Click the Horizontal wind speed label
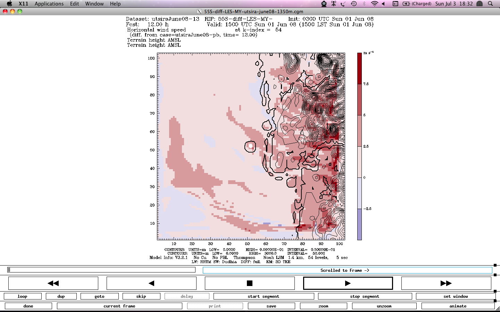This screenshot has height=312, width=500. (156, 30)
